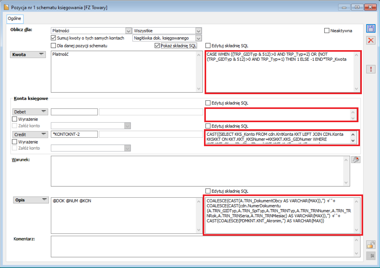Click down arrow of Credit SQL box scrollbar
The width and height of the screenshot is (380, 268).
353,140
